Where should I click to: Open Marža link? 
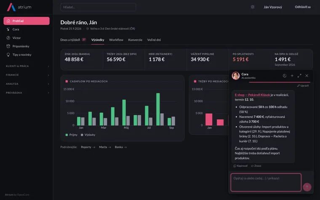105,147
